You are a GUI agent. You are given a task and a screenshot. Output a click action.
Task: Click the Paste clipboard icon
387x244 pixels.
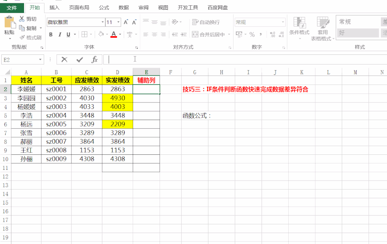tap(10, 23)
